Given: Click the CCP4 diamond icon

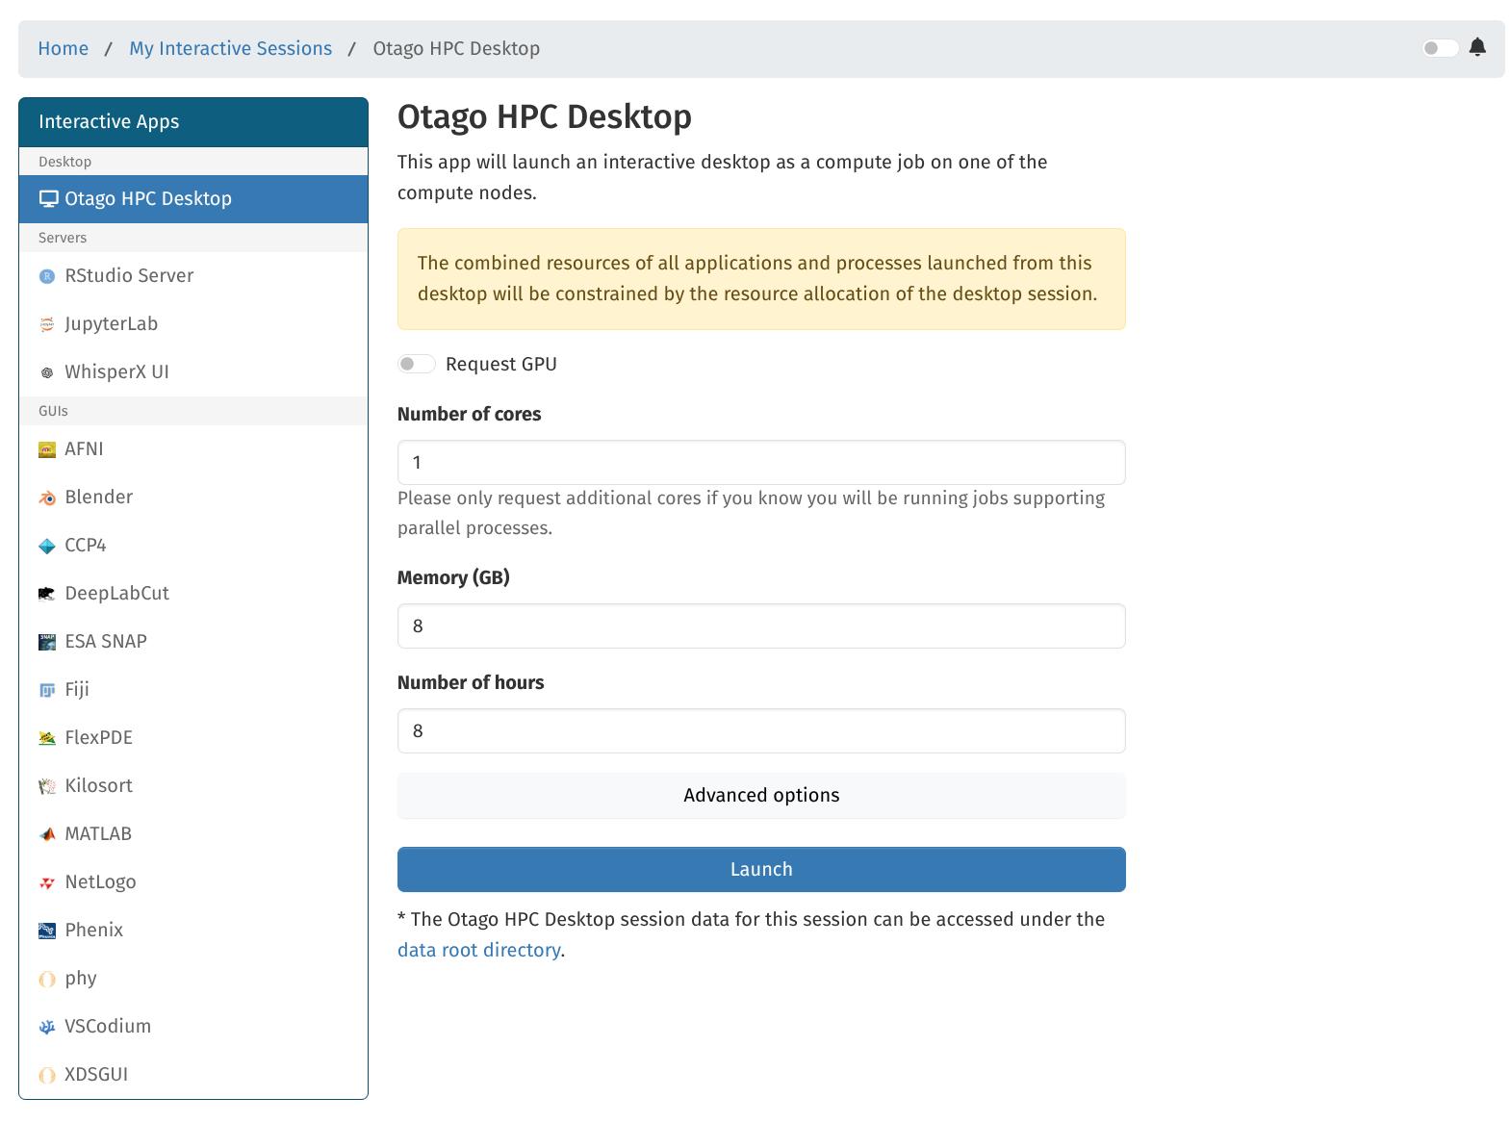Looking at the screenshot, I should [x=47, y=546].
